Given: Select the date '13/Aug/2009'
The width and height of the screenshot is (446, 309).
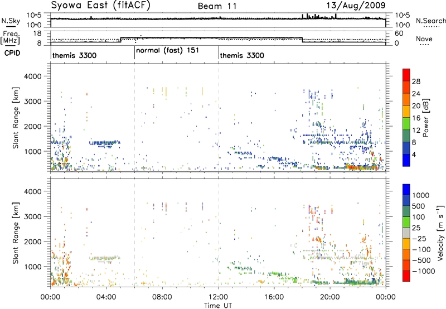Looking at the screenshot, I should (356, 5).
